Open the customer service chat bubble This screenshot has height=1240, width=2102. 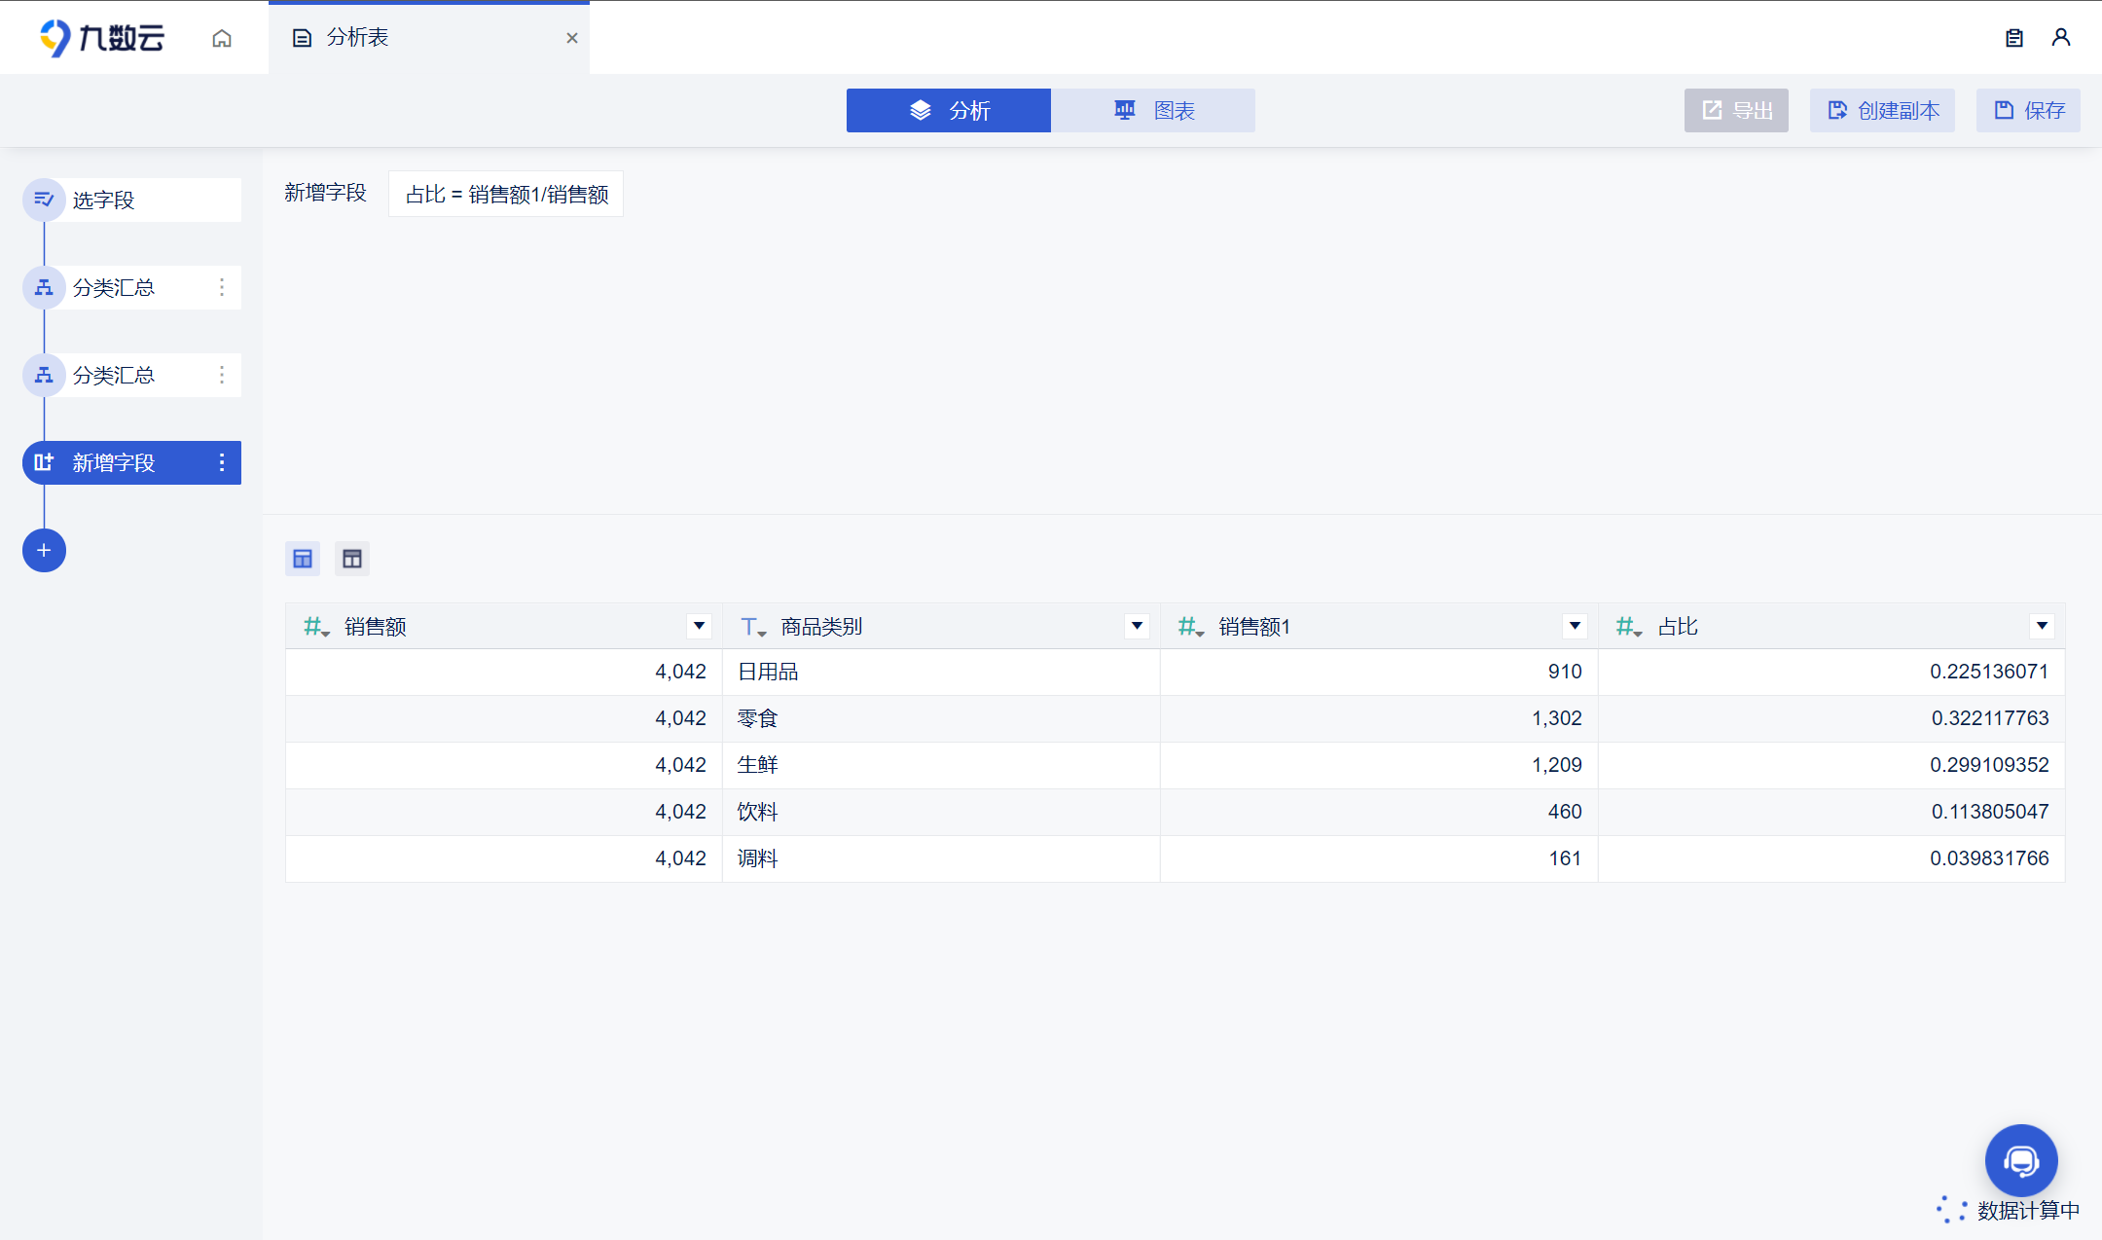click(2021, 1160)
